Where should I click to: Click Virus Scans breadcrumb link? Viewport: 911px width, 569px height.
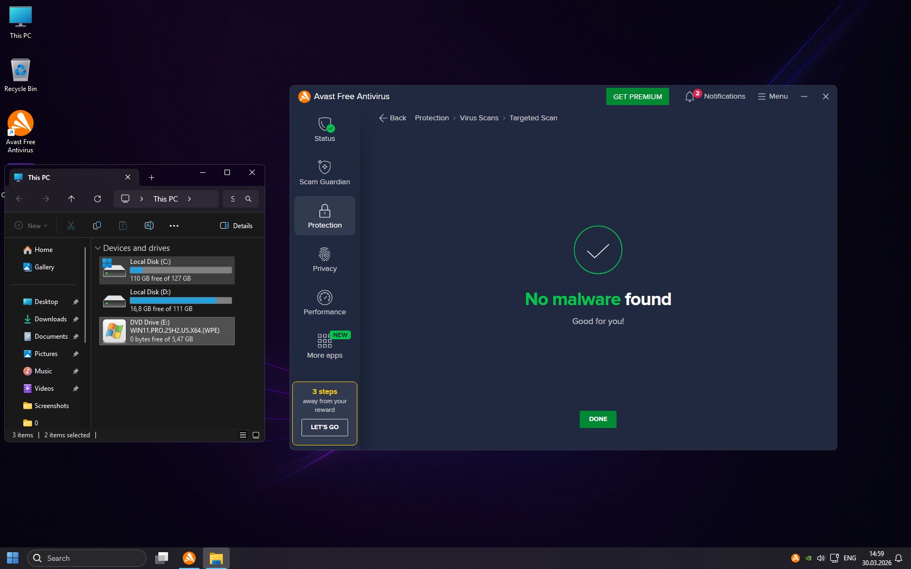point(479,118)
